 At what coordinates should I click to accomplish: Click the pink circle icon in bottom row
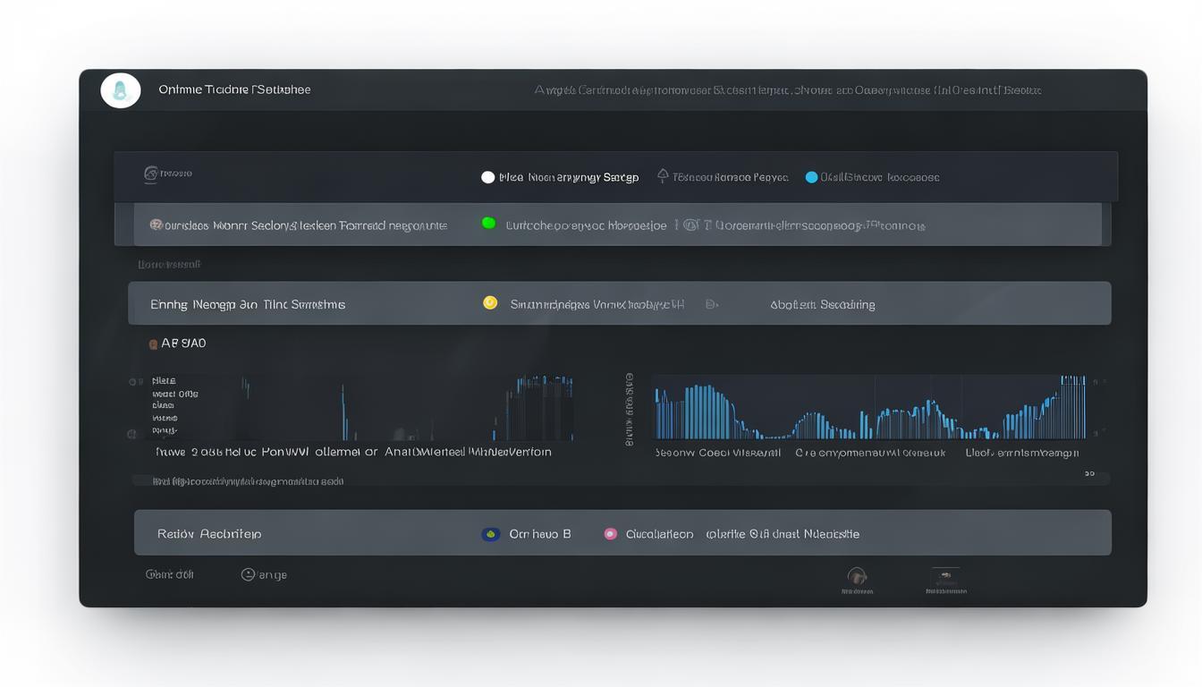pos(610,534)
